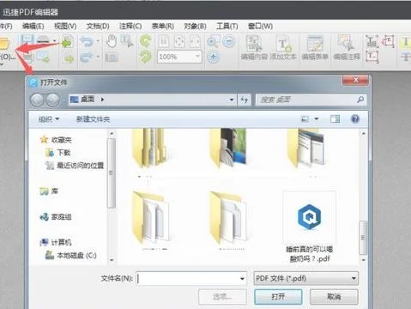Click the zoom marquee magnifier icon
This screenshot has width=411, height=309.
pyautogui.click(x=214, y=41)
